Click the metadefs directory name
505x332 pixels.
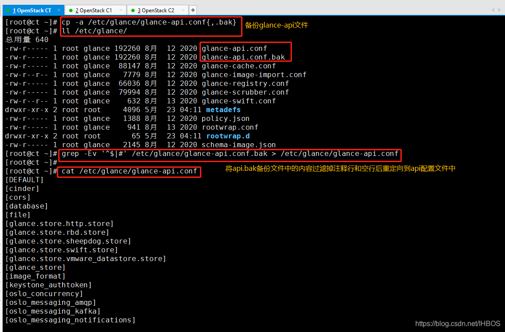coord(223,109)
